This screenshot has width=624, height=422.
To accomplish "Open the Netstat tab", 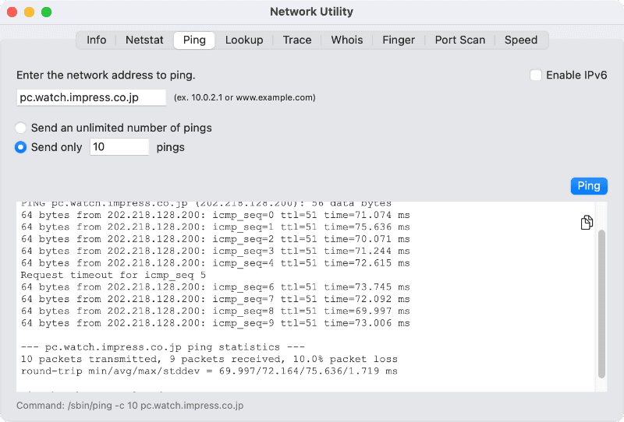I will (x=144, y=40).
